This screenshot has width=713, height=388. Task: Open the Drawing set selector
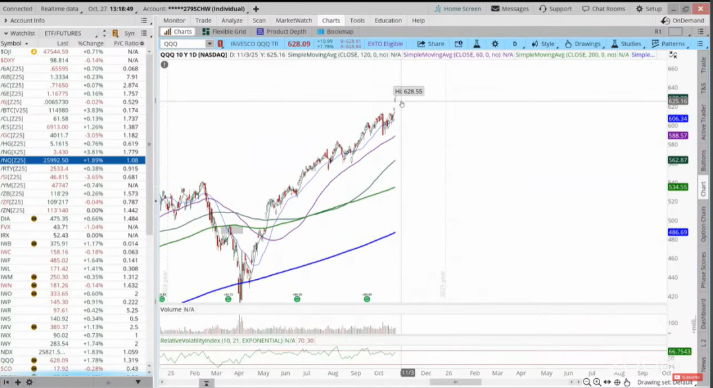(x=665, y=383)
